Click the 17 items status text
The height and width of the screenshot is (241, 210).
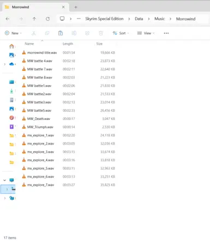tap(10, 238)
